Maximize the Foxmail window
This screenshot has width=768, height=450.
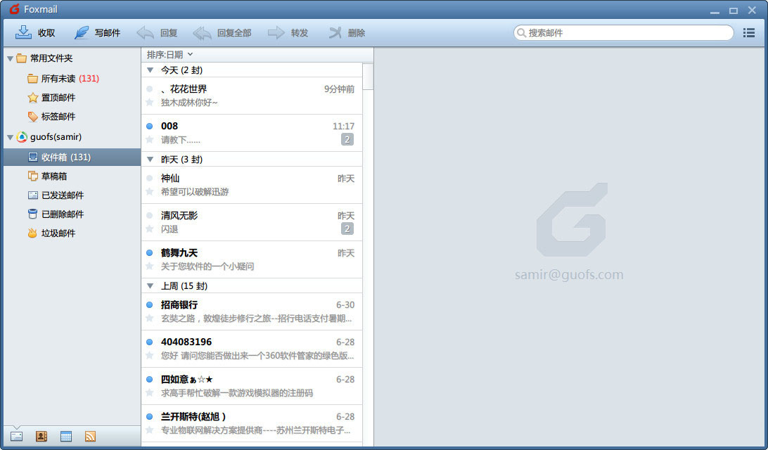[x=734, y=11]
